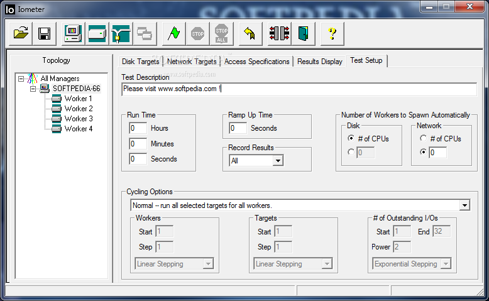Select SOFTPEDIA-66 manager in tree
Viewport: 489px width, 301px height.
coord(77,89)
